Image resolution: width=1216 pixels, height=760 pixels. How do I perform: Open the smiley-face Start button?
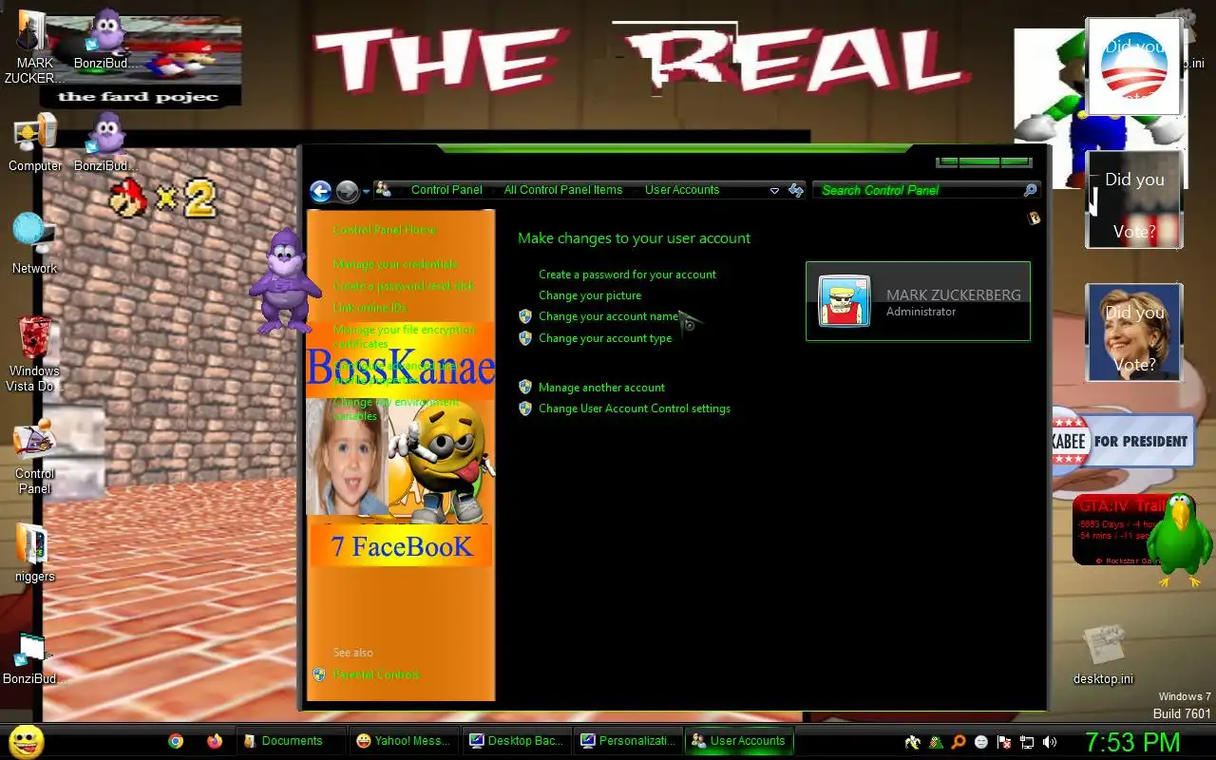pos(26,741)
